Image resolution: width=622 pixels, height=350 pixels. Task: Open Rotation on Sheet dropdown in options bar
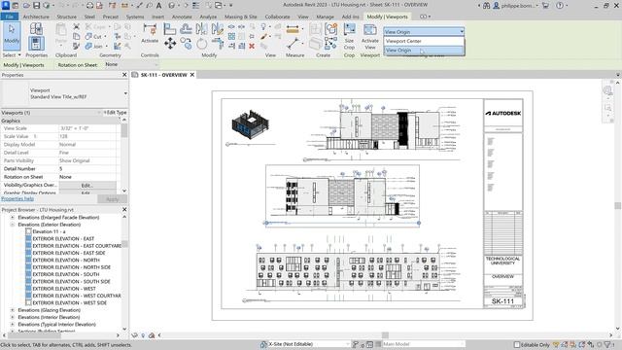coord(131,64)
